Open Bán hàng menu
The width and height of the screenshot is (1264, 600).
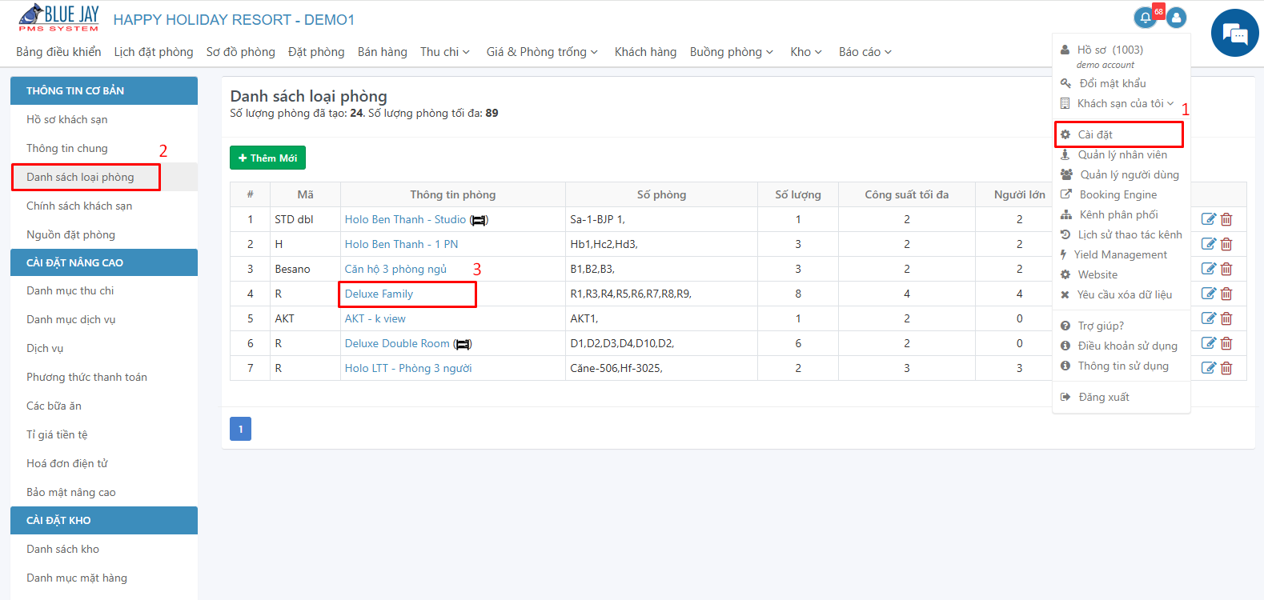(382, 52)
